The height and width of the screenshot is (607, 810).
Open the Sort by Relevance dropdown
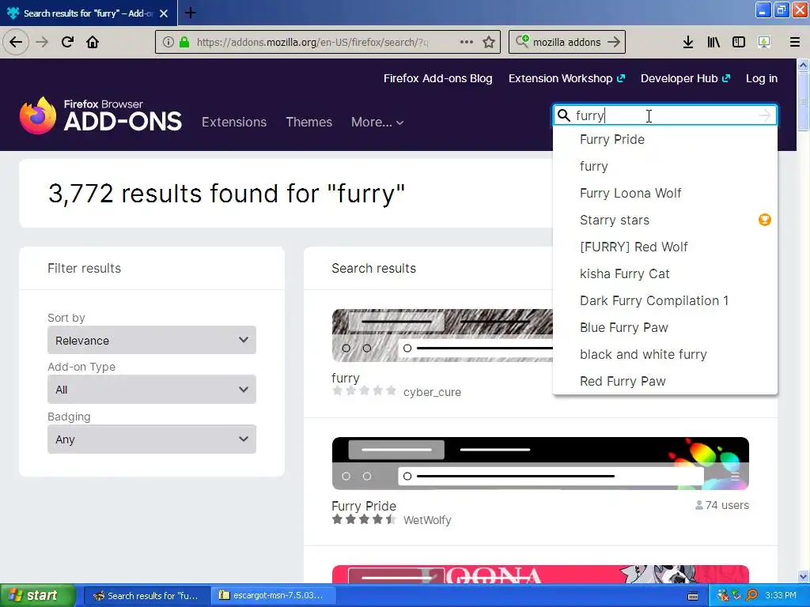pyautogui.click(x=152, y=340)
